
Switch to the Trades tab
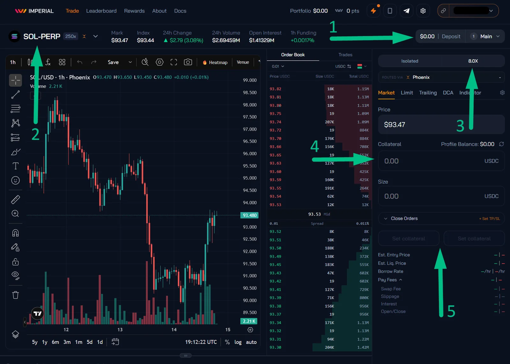point(346,55)
